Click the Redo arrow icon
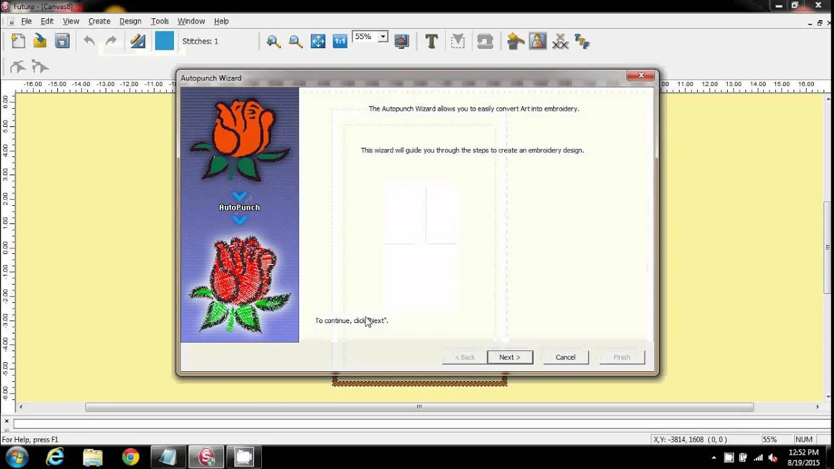This screenshot has width=834, height=469. click(111, 41)
